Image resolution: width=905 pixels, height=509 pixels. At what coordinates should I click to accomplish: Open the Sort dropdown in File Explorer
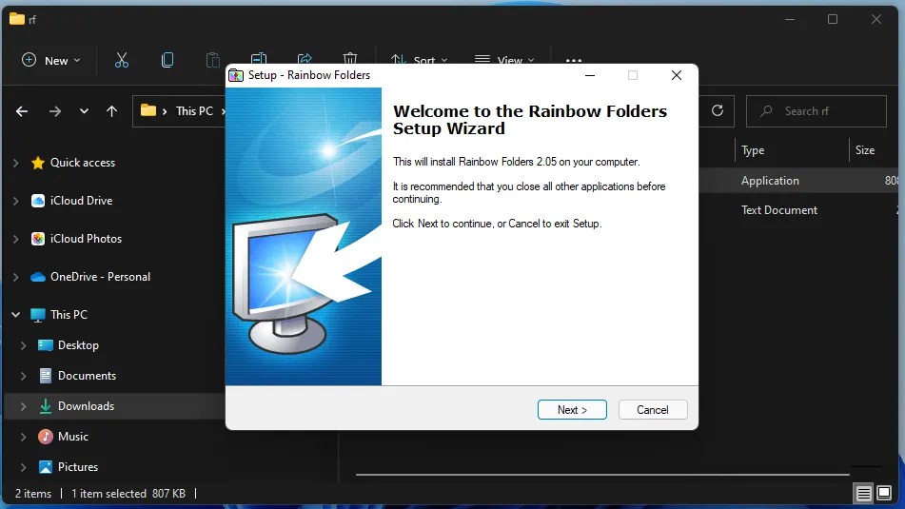tap(419, 60)
